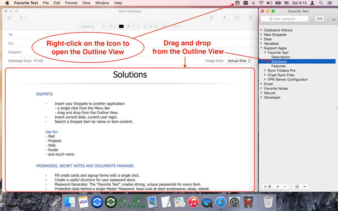Show hidden toolbar items with the >> chevron
This screenshot has height=211, width=338.
pos(334,19)
